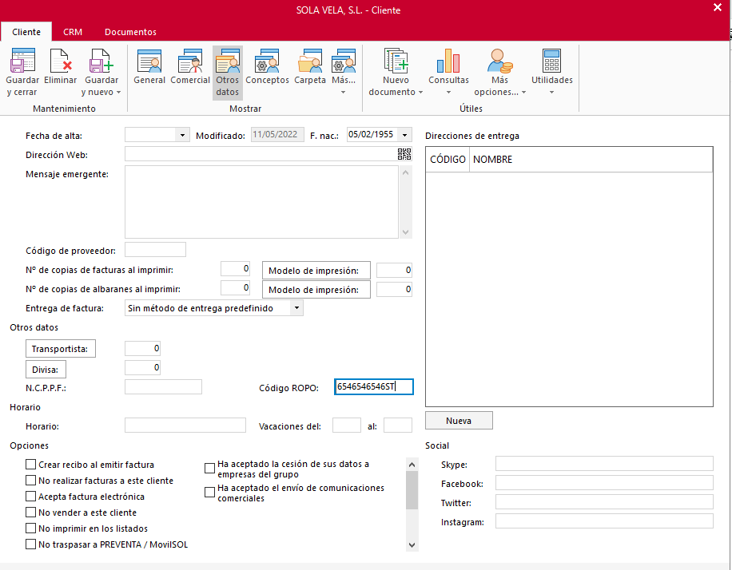The width and height of the screenshot is (732, 570).
Task: Click copias de facturas number field
Action: 235,269
